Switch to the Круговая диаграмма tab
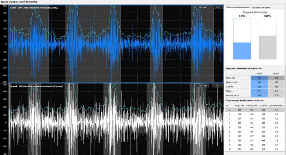 pos(261,7)
